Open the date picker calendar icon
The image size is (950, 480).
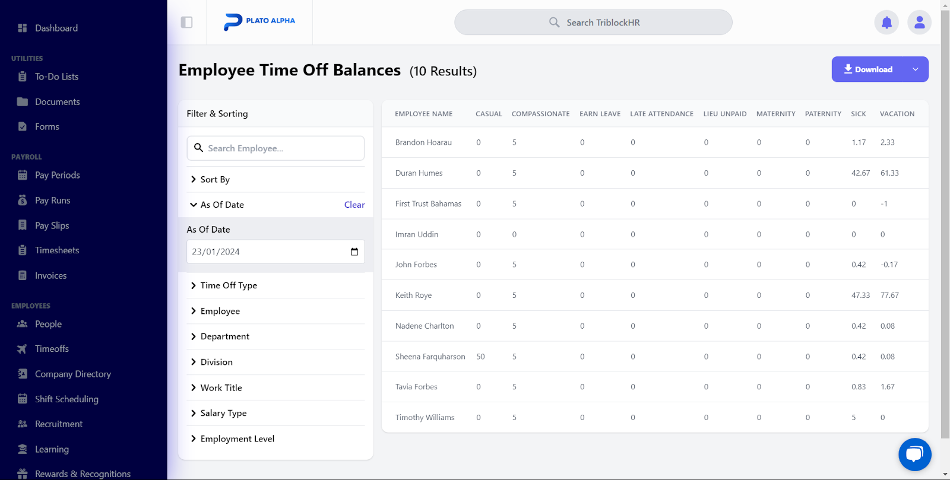[x=354, y=252]
